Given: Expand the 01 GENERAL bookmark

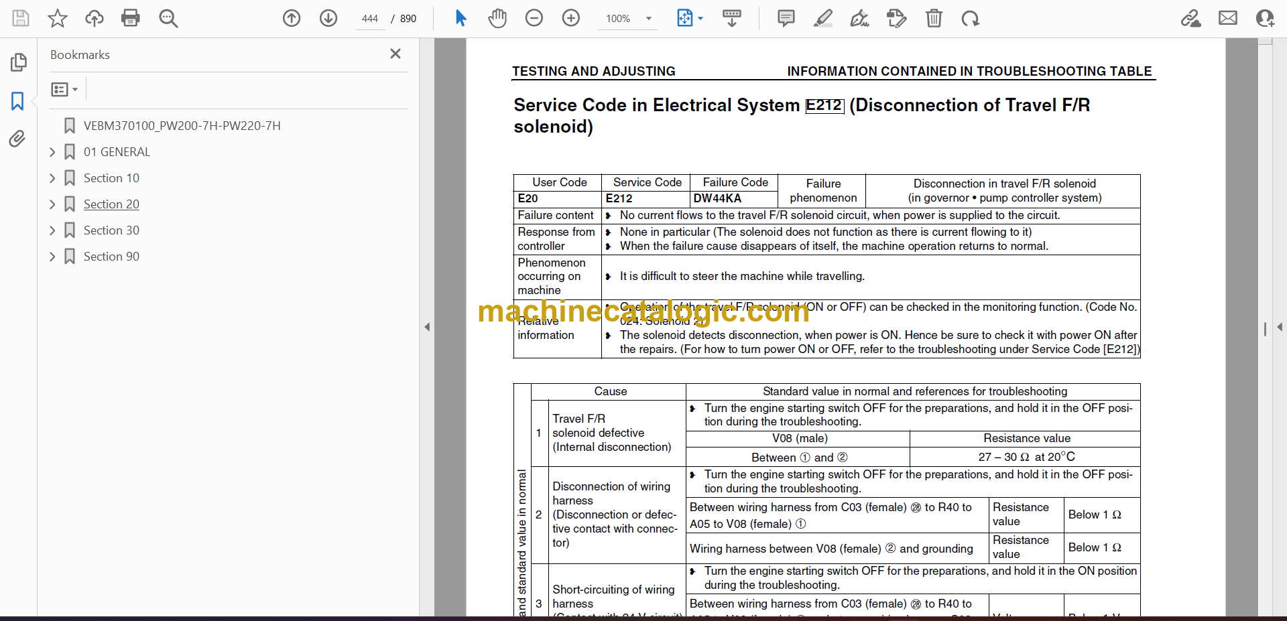Looking at the screenshot, I should click(52, 152).
